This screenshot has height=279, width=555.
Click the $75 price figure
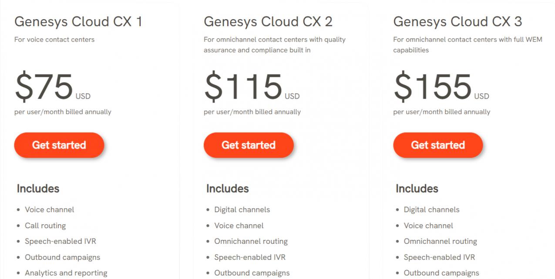[x=44, y=86]
